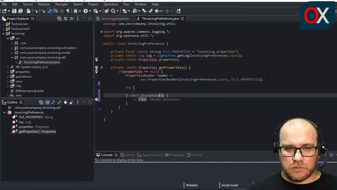
Task: Open the OpenXava menu
Action: pyautogui.click(x=111, y=4)
